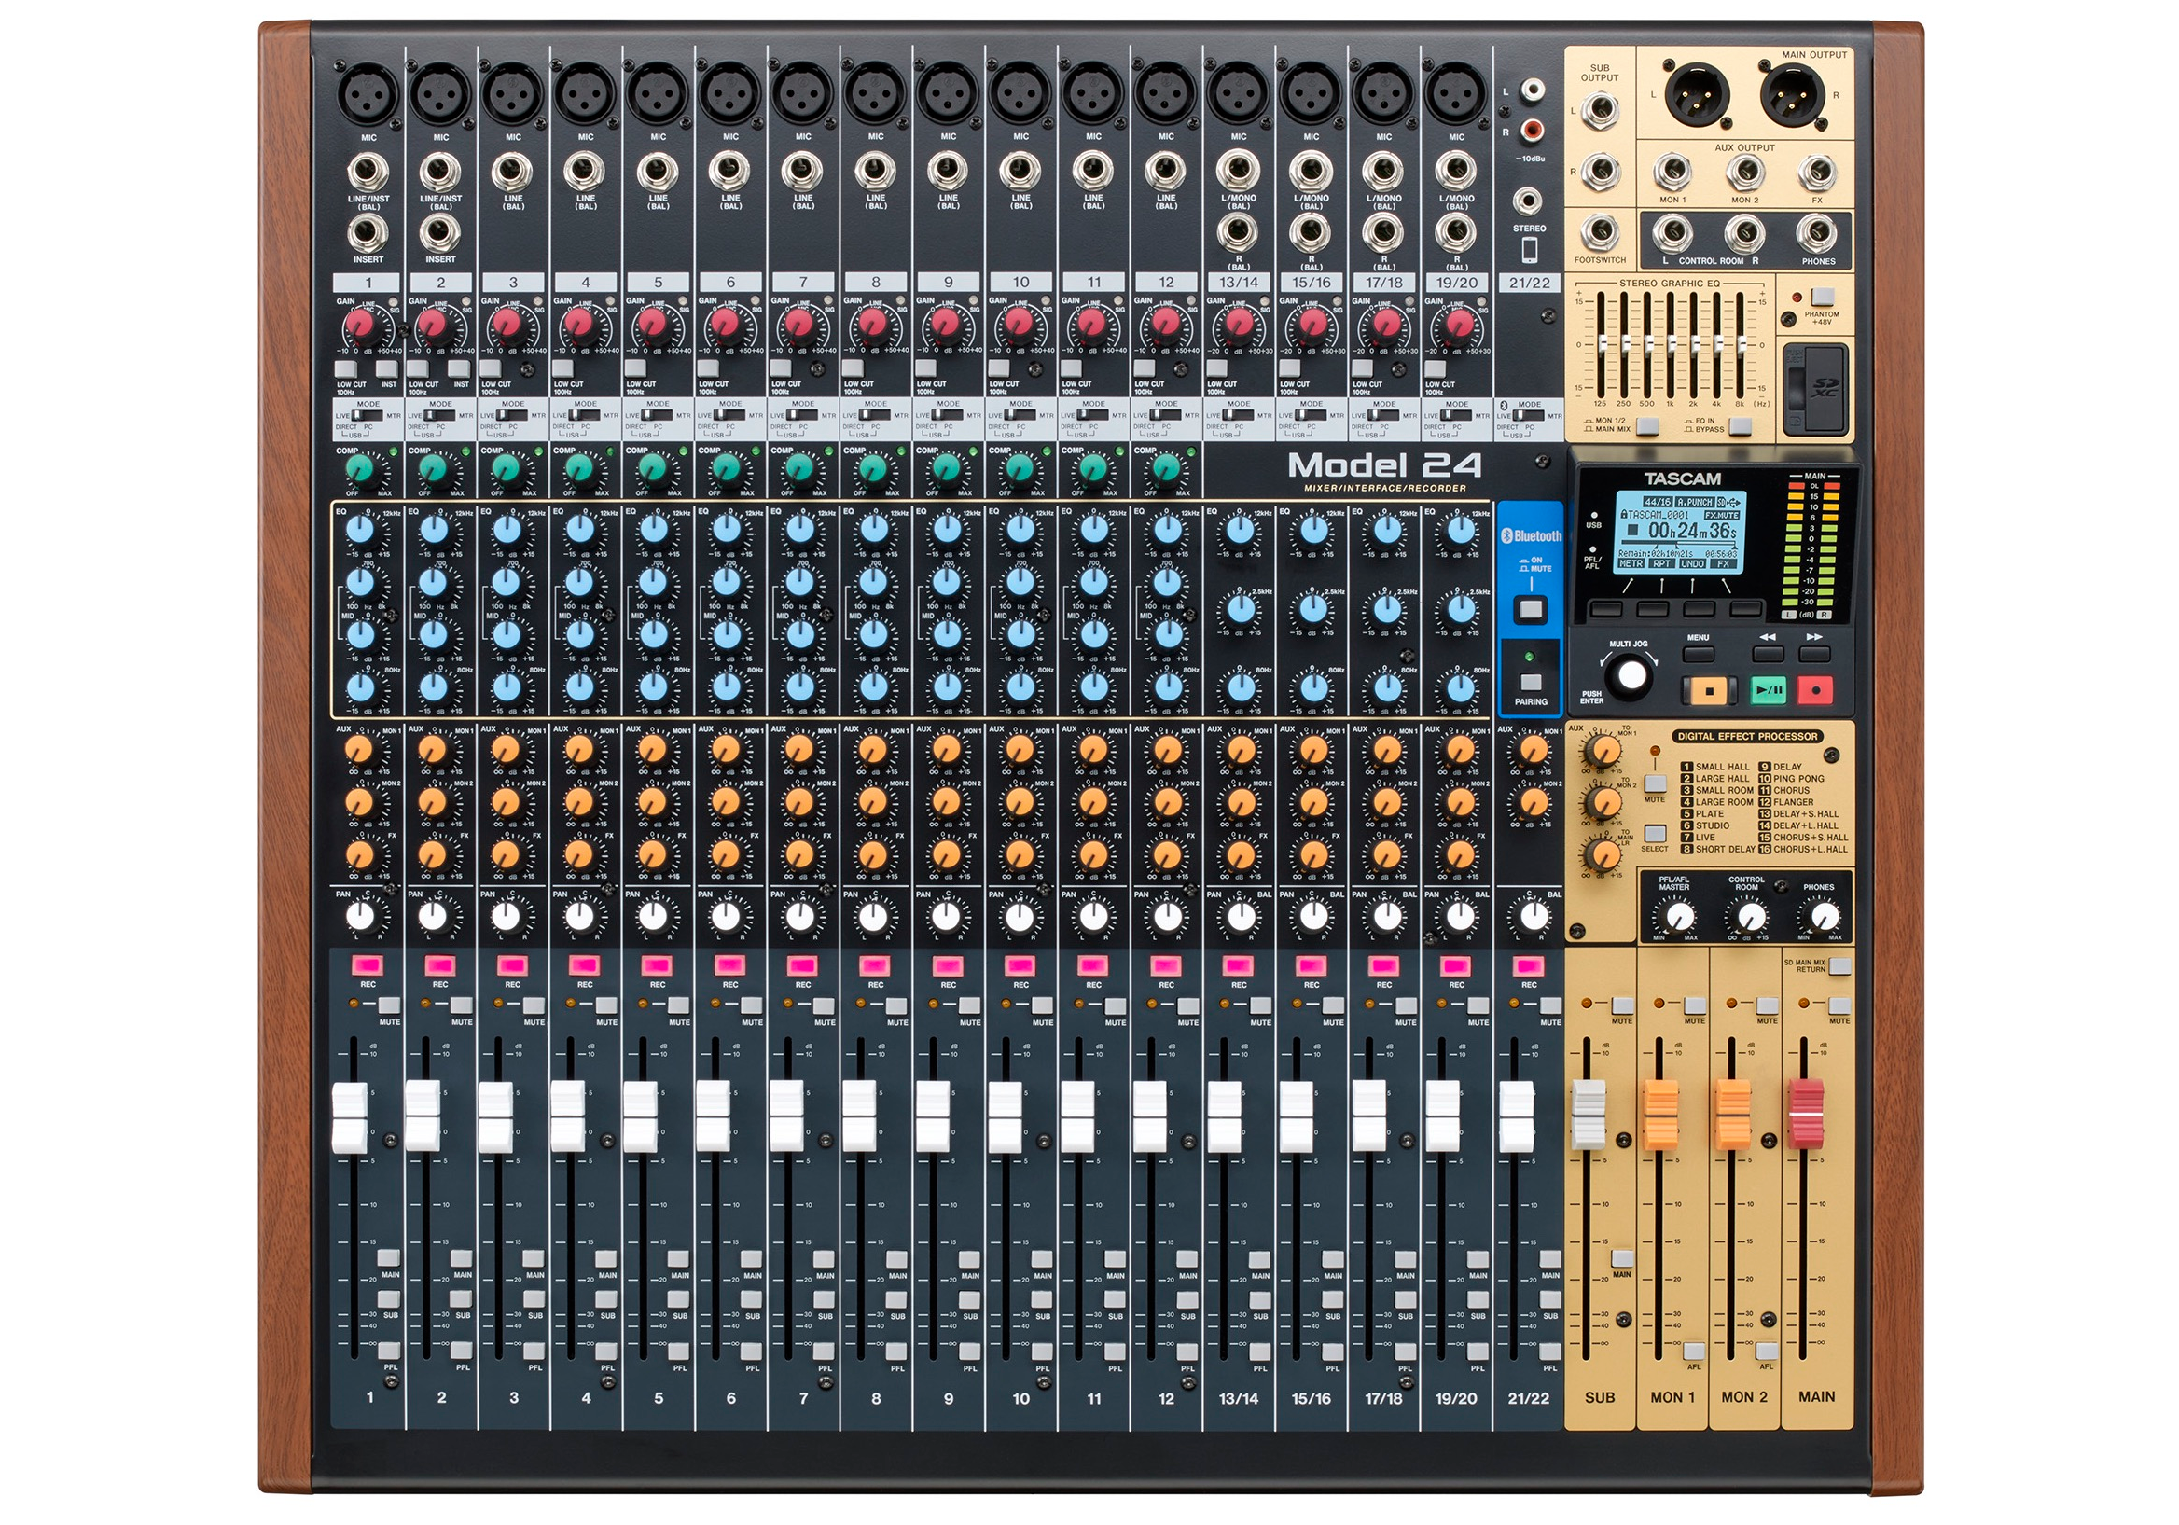Click channel 1 MIC XLR input

368,95
